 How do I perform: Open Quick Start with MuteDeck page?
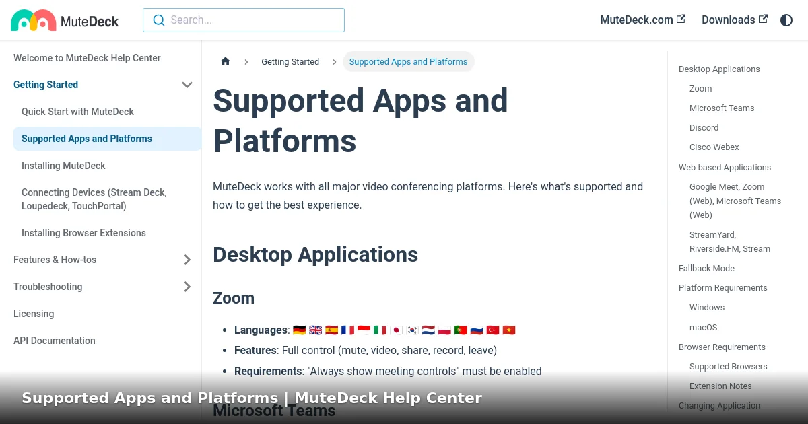point(77,112)
